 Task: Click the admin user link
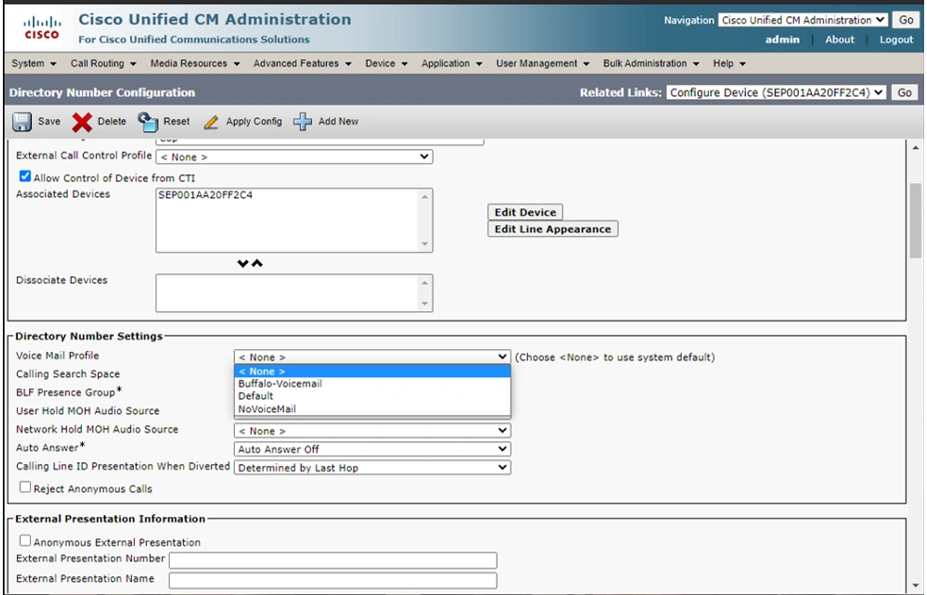(782, 40)
